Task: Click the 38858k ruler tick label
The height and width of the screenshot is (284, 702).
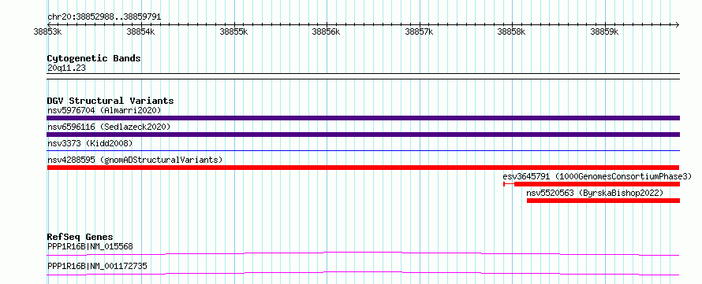Action: 512,31
